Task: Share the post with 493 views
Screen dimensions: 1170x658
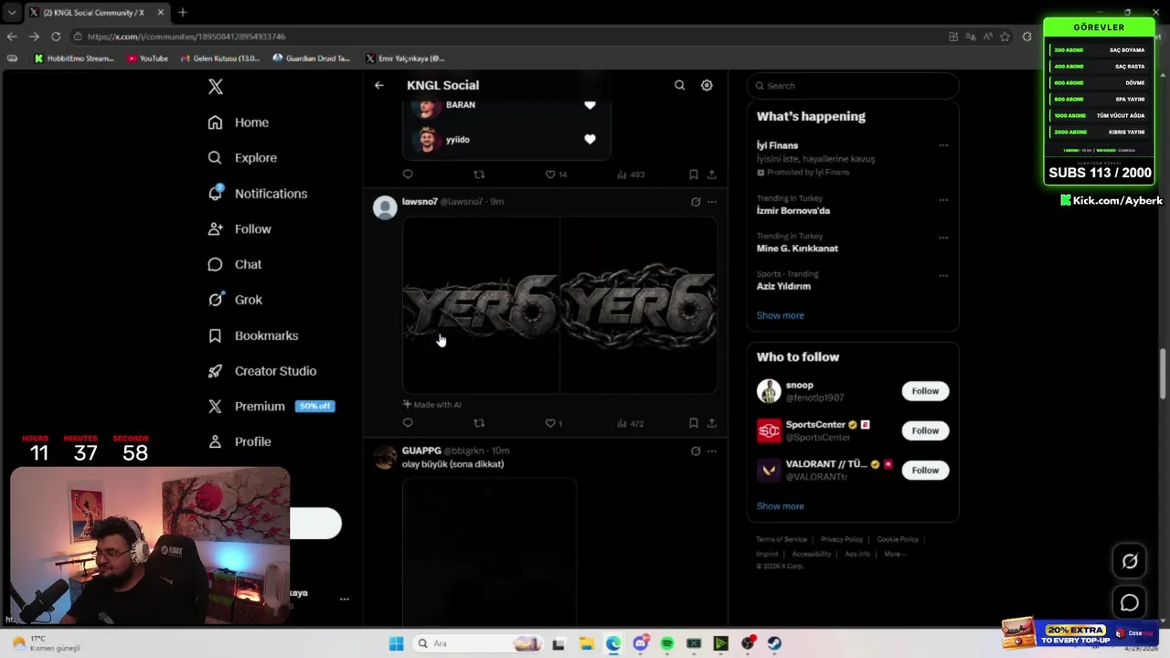Action: pyautogui.click(x=711, y=175)
